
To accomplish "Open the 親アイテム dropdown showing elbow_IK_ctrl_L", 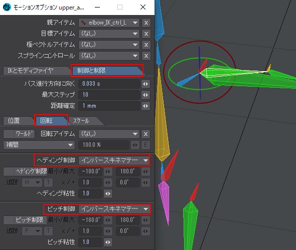I will (109, 23).
